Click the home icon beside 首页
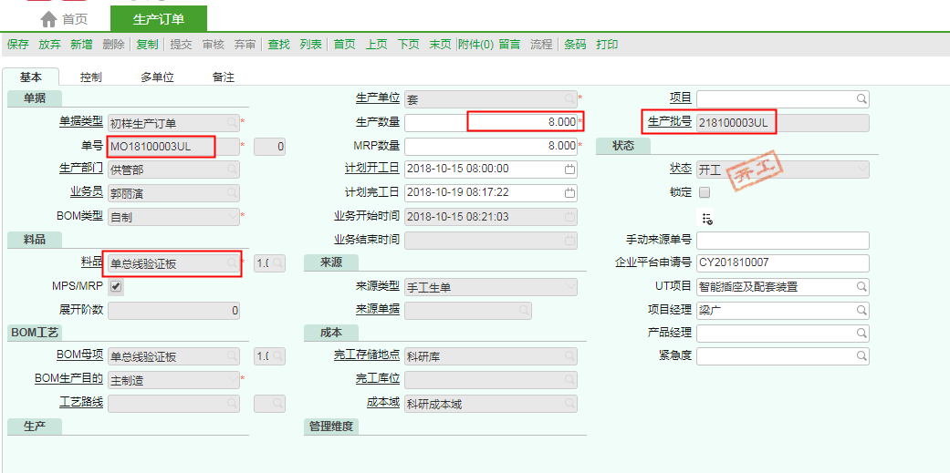 [x=48, y=19]
